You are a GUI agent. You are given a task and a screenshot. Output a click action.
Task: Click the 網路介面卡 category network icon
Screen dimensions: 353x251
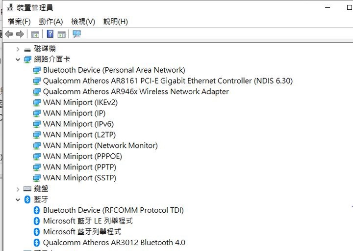pos(27,59)
